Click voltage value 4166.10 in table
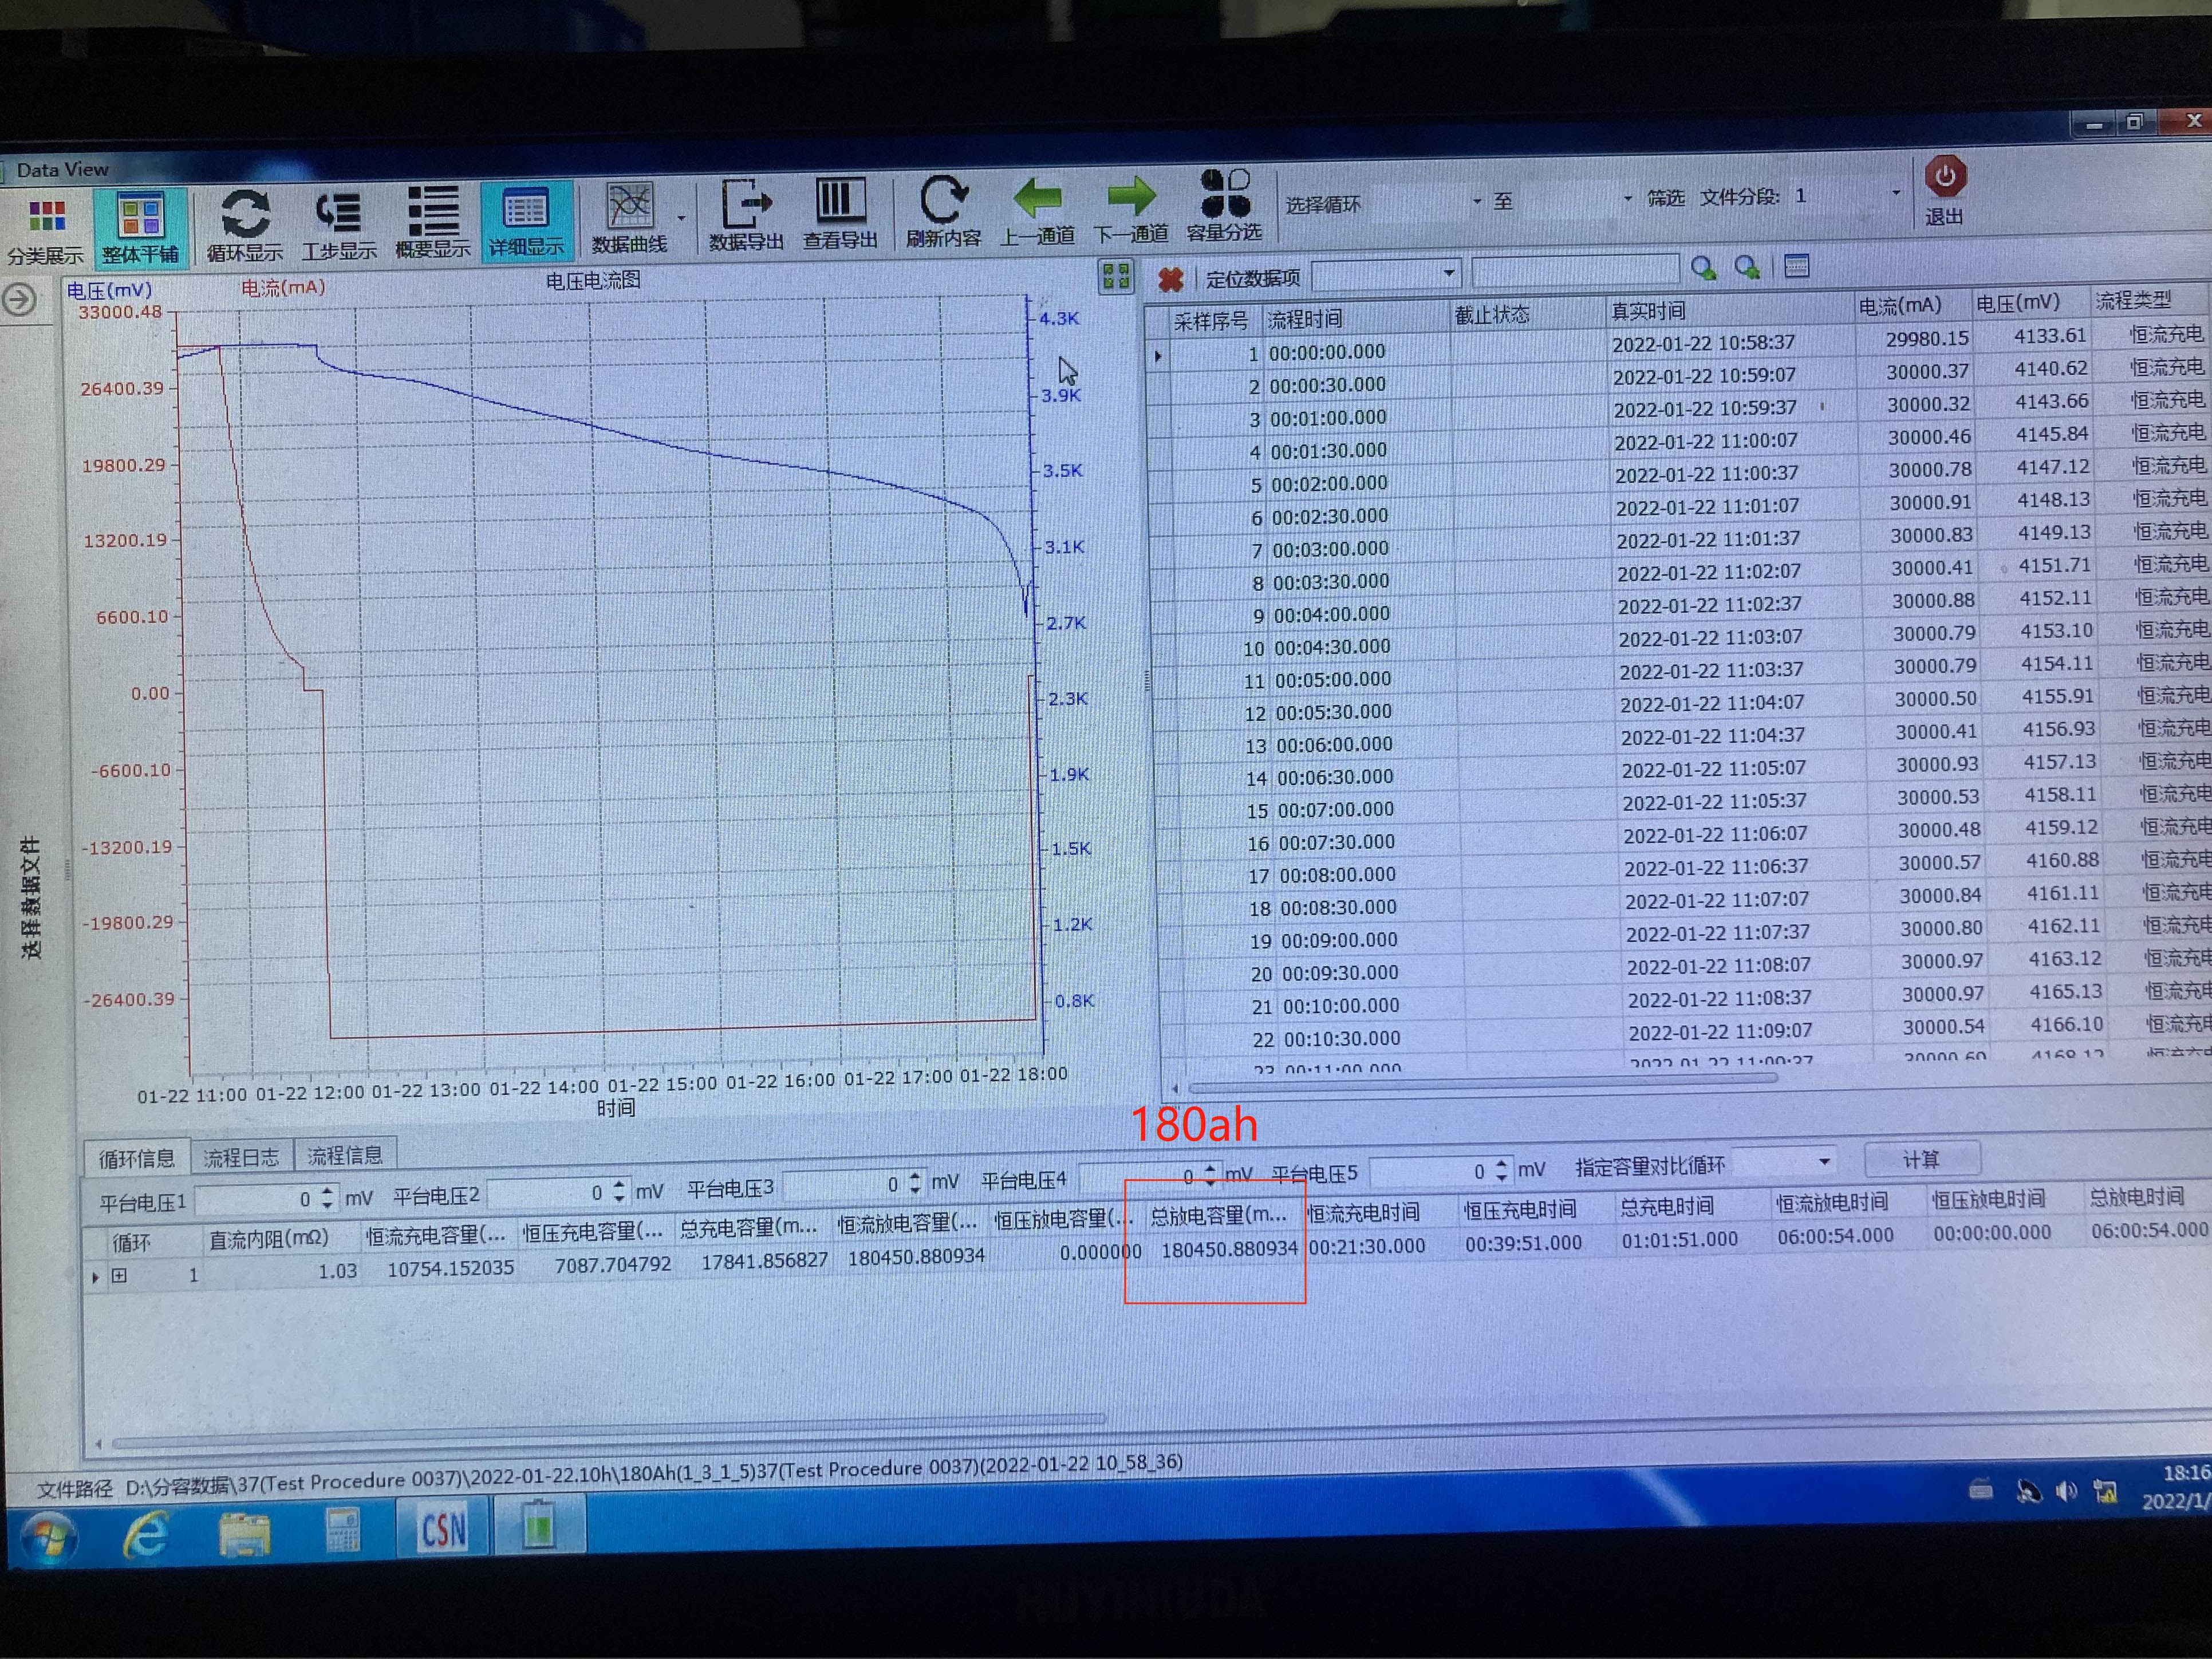 (2066, 1024)
